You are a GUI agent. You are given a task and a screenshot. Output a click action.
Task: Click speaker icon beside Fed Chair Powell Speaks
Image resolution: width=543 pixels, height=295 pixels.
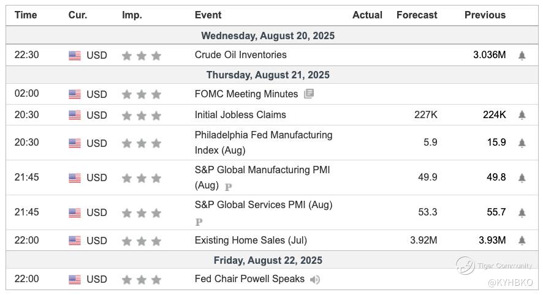coord(315,280)
